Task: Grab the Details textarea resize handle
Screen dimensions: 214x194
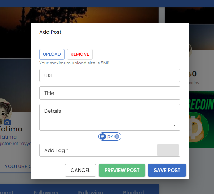Action: pos(174,125)
